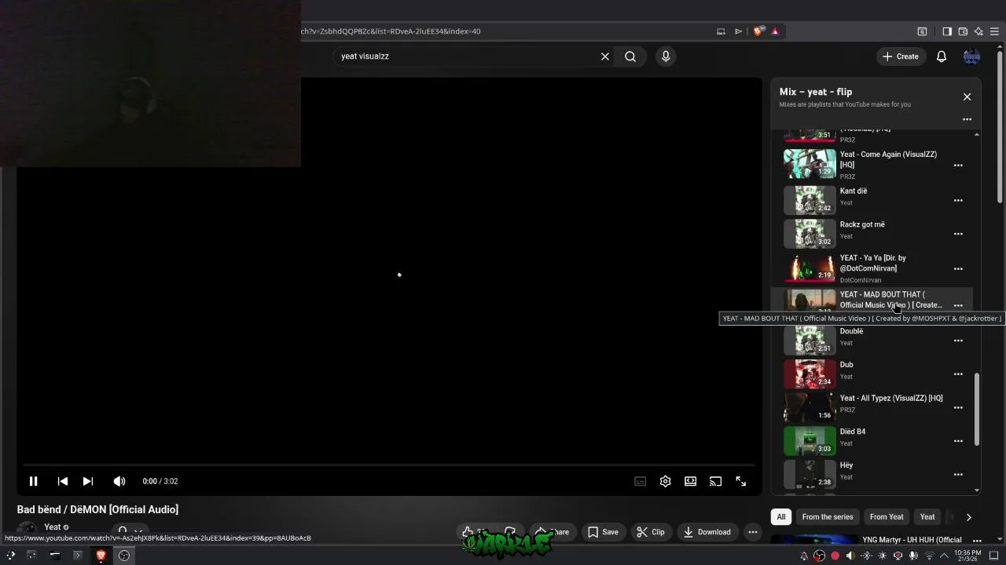This screenshot has height=565, width=1006.
Task: Play Dub video thumbnail
Action: click(x=810, y=374)
